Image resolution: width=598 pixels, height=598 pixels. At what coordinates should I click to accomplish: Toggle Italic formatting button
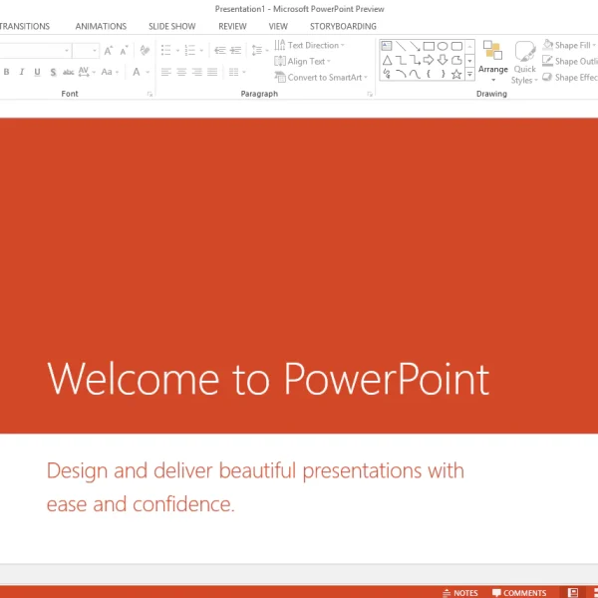tap(22, 72)
